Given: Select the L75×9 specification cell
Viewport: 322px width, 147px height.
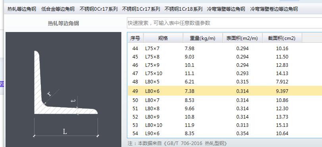Looking at the screenshot, I should 152,65.
